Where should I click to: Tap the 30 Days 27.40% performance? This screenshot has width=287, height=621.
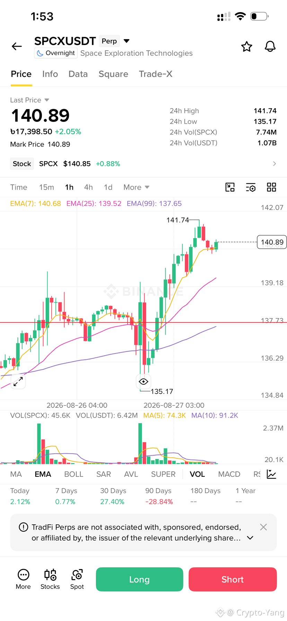(113, 496)
